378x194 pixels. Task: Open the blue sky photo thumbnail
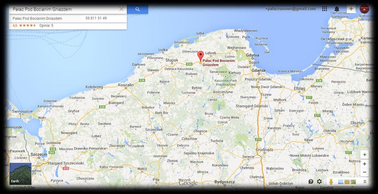341,182
